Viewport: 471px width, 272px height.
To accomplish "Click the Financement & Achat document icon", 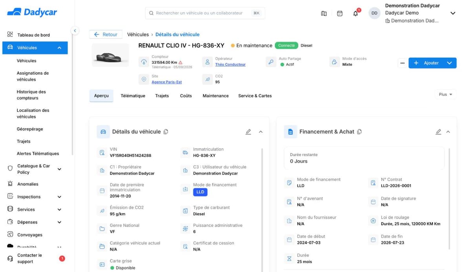I will [x=290, y=132].
